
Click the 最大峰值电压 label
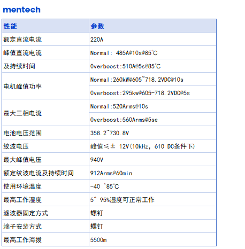[22, 160]
